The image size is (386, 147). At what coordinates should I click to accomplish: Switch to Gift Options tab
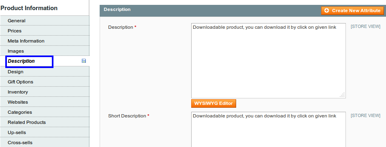pyautogui.click(x=45, y=82)
